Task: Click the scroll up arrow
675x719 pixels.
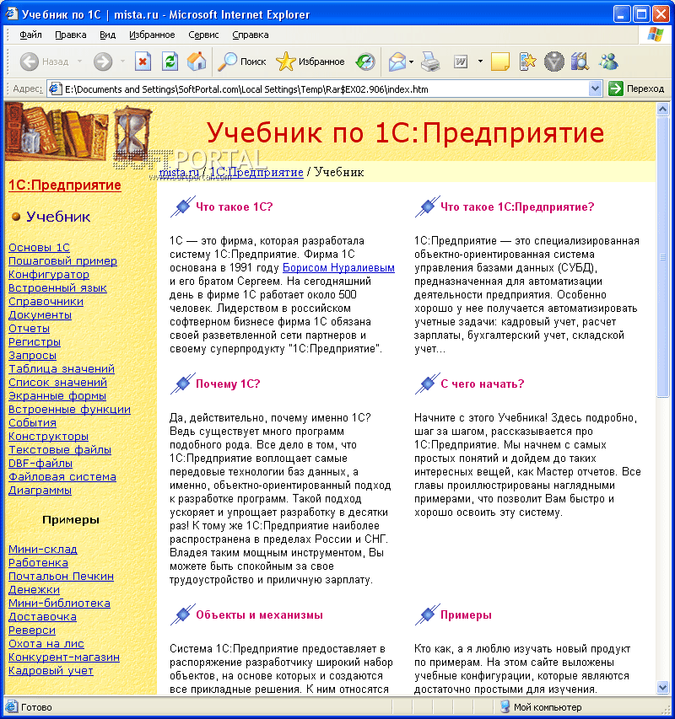Action: tap(662, 109)
